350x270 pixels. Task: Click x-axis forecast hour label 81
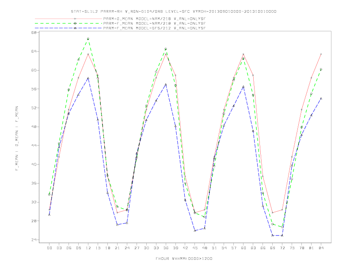pyautogui.click(x=312, y=248)
